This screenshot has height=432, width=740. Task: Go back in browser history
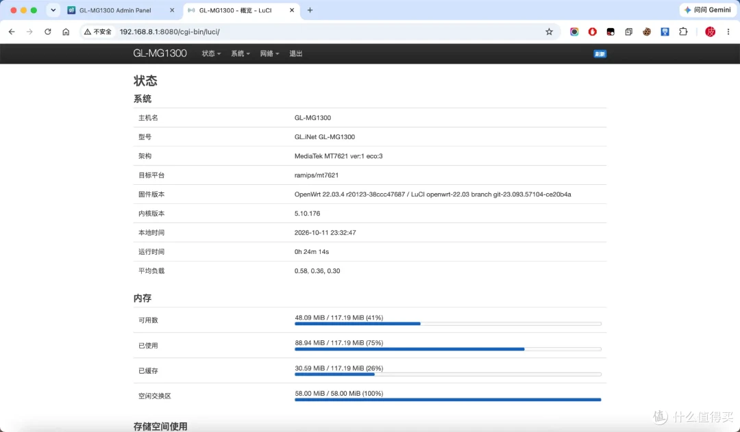coord(12,31)
